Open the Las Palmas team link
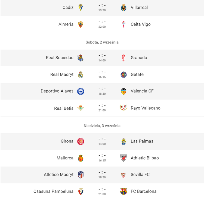Screen dimensions: 204x204 click(x=142, y=141)
